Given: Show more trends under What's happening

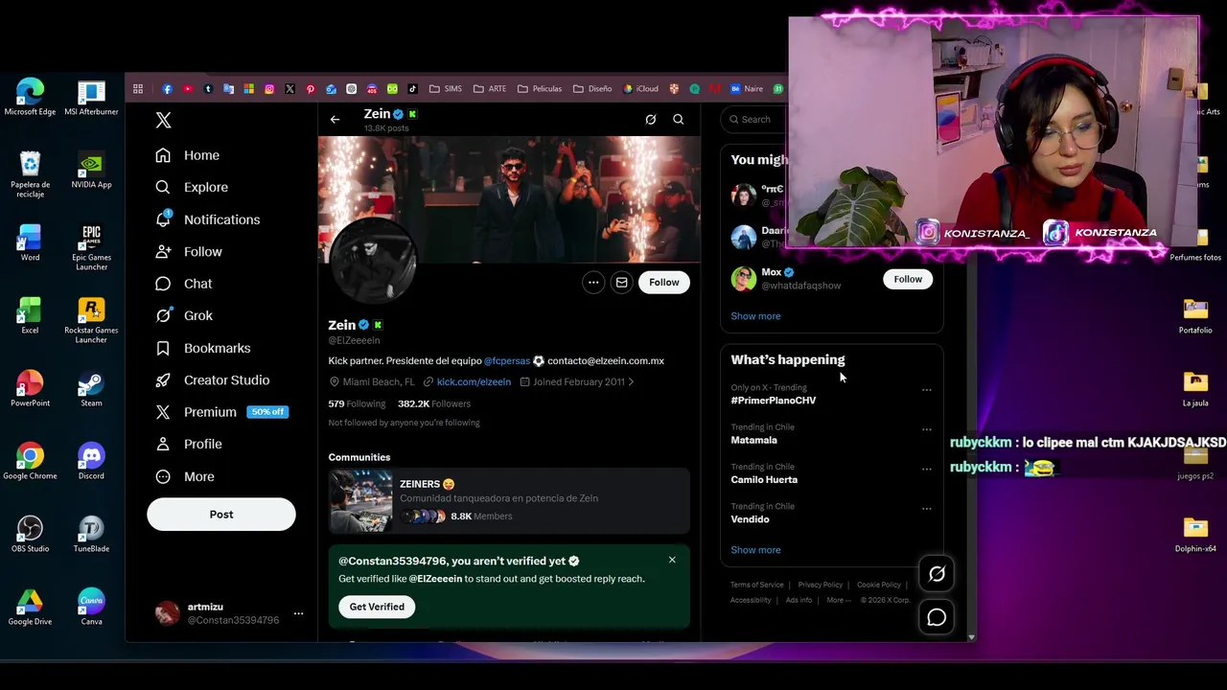Looking at the screenshot, I should coord(755,550).
